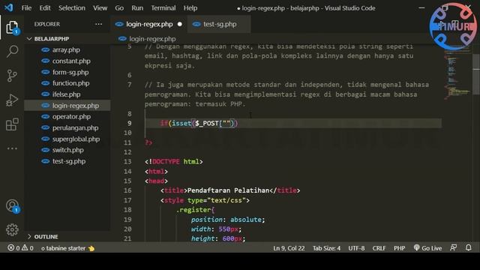Click line number 13 in gutter
Viewport: 480px width, 270px height.
click(x=127, y=162)
